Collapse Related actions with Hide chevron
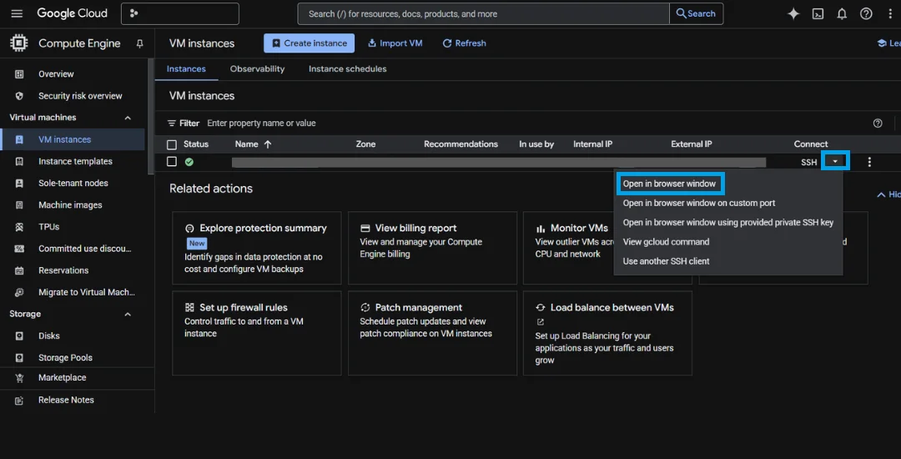Image resolution: width=901 pixels, height=459 pixels. [x=888, y=194]
